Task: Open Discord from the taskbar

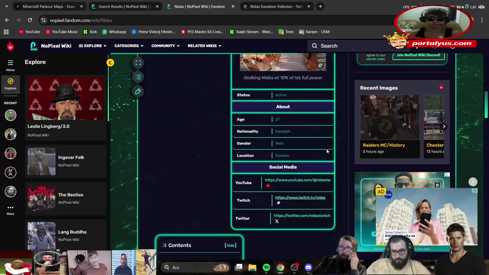Action: click(308, 267)
